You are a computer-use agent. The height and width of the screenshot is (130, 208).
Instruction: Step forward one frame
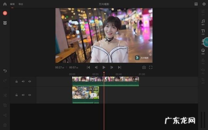[112, 67]
